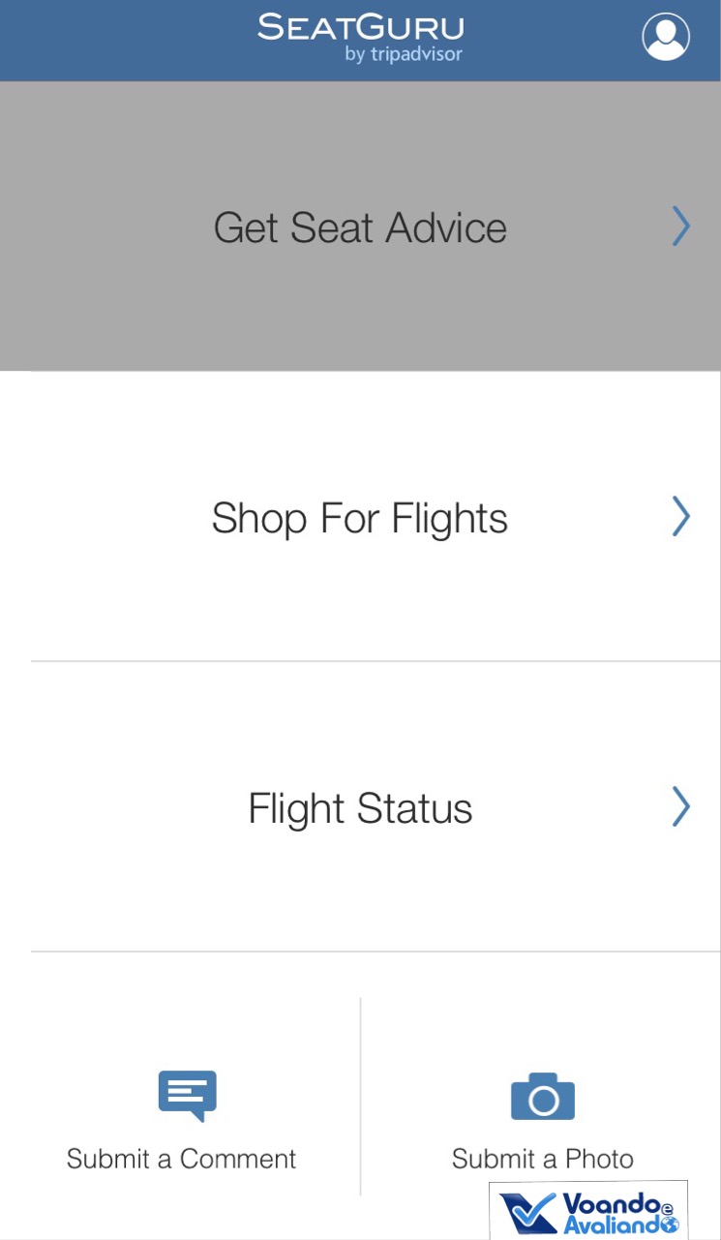The width and height of the screenshot is (721, 1240).
Task: Expand Flight Status using its arrow
Action: click(681, 807)
